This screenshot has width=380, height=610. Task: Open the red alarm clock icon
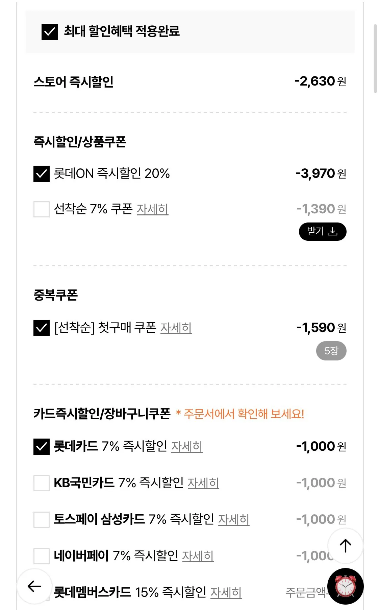tap(345, 586)
